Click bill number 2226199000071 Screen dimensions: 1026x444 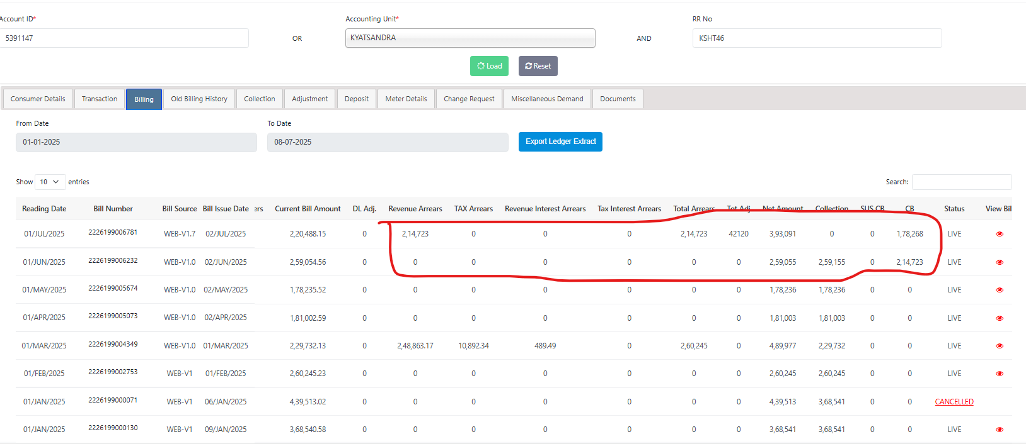[113, 400]
